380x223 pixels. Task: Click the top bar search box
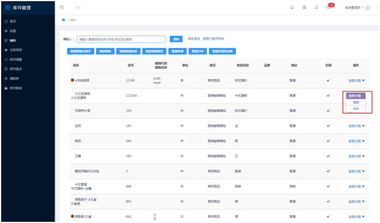[79, 8]
